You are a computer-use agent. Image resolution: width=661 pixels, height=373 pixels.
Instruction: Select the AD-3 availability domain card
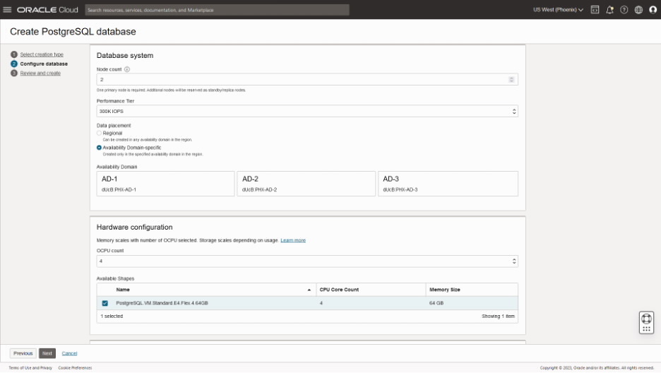(448, 184)
